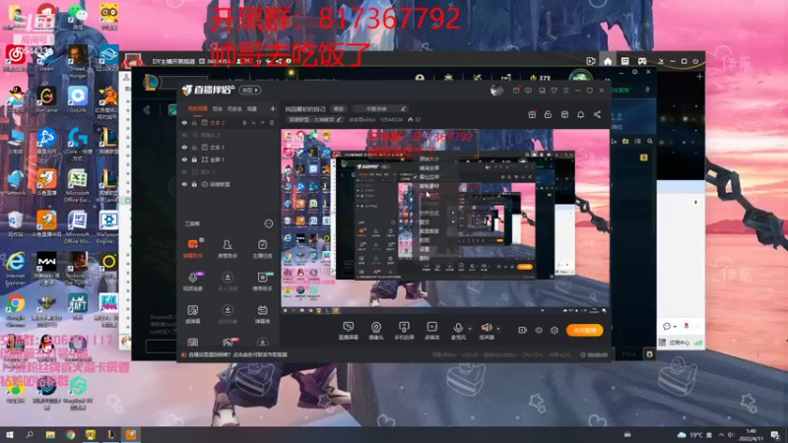Add a 摄像头 camera source
Screen dimensions: 788x443
coord(376,331)
